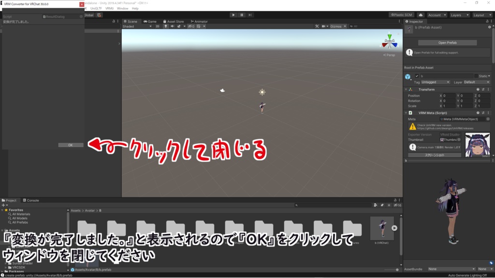The width and height of the screenshot is (495, 278).
Task: Click OK to close the converter dialog
Action: point(71,144)
